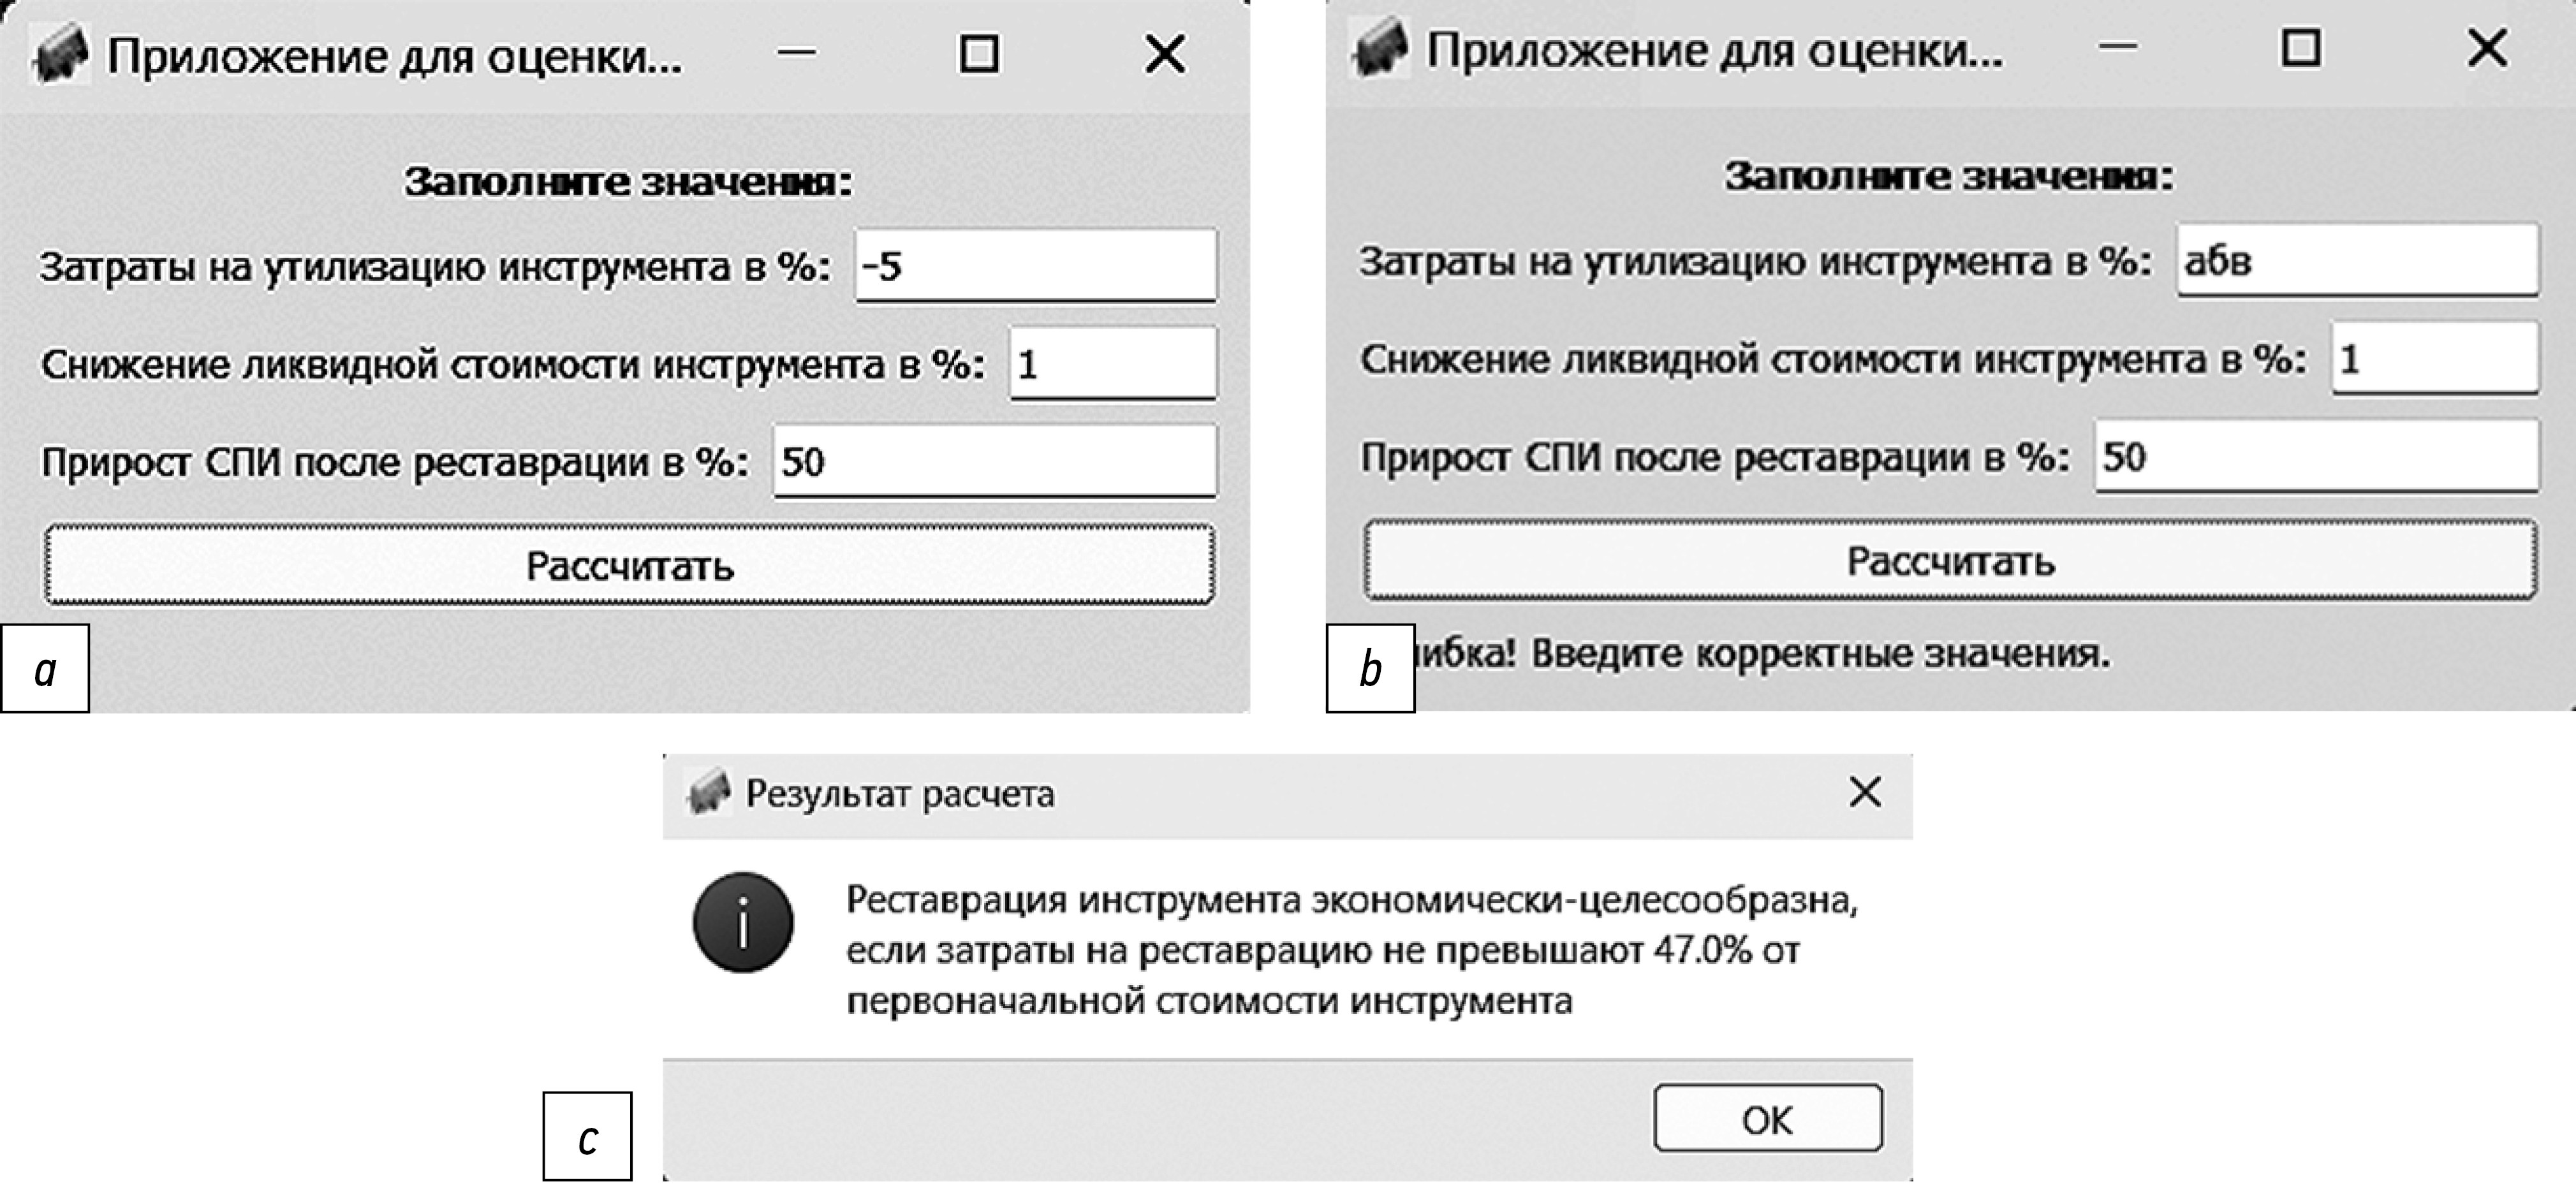This screenshot has width=2576, height=1191.
Task: Click the app icon in window b's title bar
Action: click(x=1380, y=49)
